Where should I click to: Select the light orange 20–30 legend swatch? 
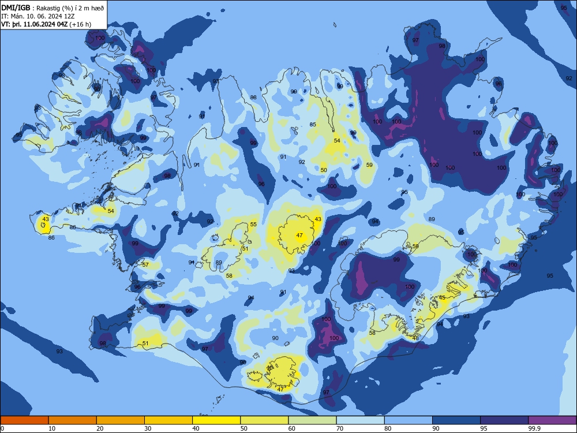click(x=121, y=420)
